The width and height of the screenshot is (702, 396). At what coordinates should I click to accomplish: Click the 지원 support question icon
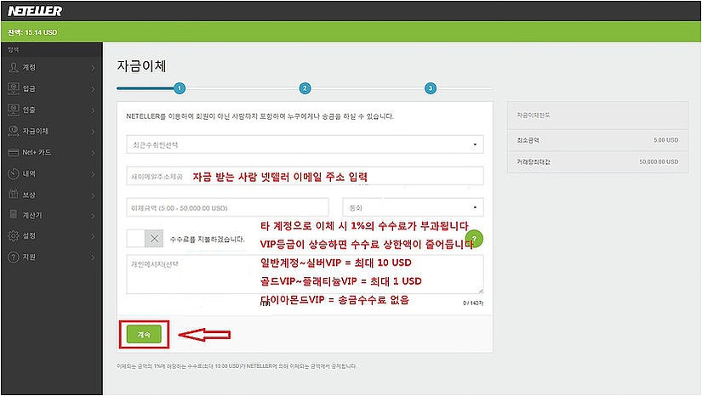pos(14,257)
